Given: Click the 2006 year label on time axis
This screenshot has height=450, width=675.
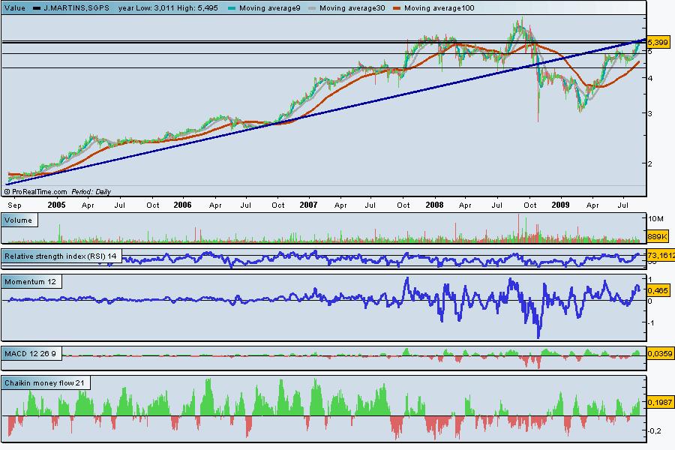Looking at the screenshot, I should click(x=182, y=205).
